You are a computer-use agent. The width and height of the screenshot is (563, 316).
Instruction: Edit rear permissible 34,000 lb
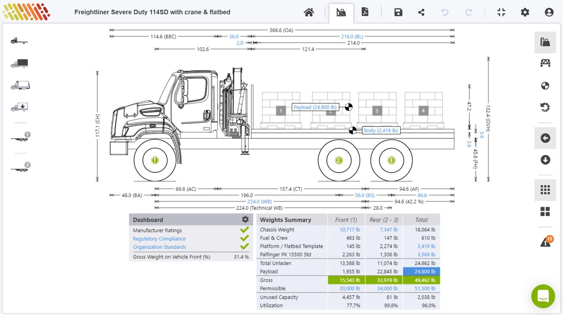[x=387, y=288]
